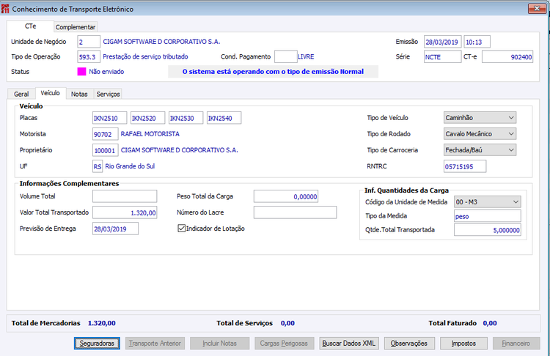Click the magenta Não enviado status indicator
The width and height of the screenshot is (550, 356).
(x=81, y=72)
